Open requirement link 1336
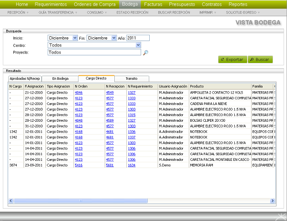287x221 pixels. point(132,132)
